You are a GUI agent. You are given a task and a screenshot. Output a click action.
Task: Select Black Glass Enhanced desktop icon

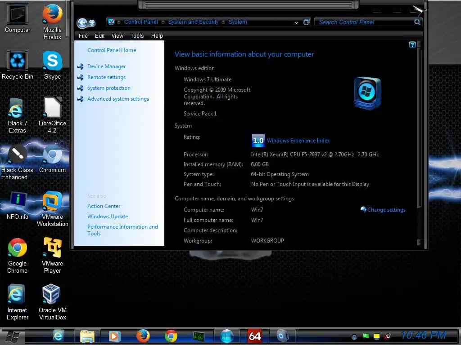point(18,162)
